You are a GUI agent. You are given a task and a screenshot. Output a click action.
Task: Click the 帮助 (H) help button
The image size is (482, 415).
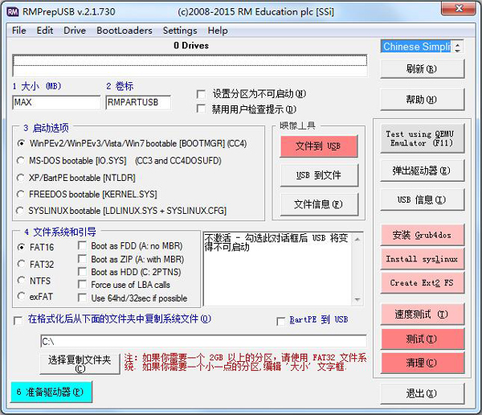pyautogui.click(x=422, y=100)
